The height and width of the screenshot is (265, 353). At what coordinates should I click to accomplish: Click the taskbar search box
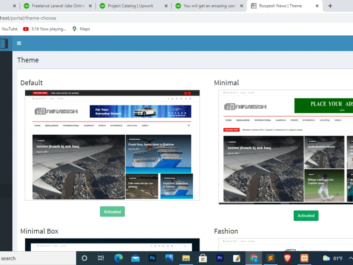click(x=38, y=258)
